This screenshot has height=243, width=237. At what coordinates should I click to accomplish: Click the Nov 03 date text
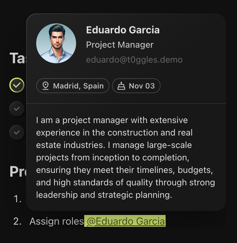coord(142,86)
